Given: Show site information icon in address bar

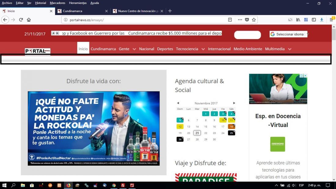Looking at the screenshot, I should tap(66, 20).
